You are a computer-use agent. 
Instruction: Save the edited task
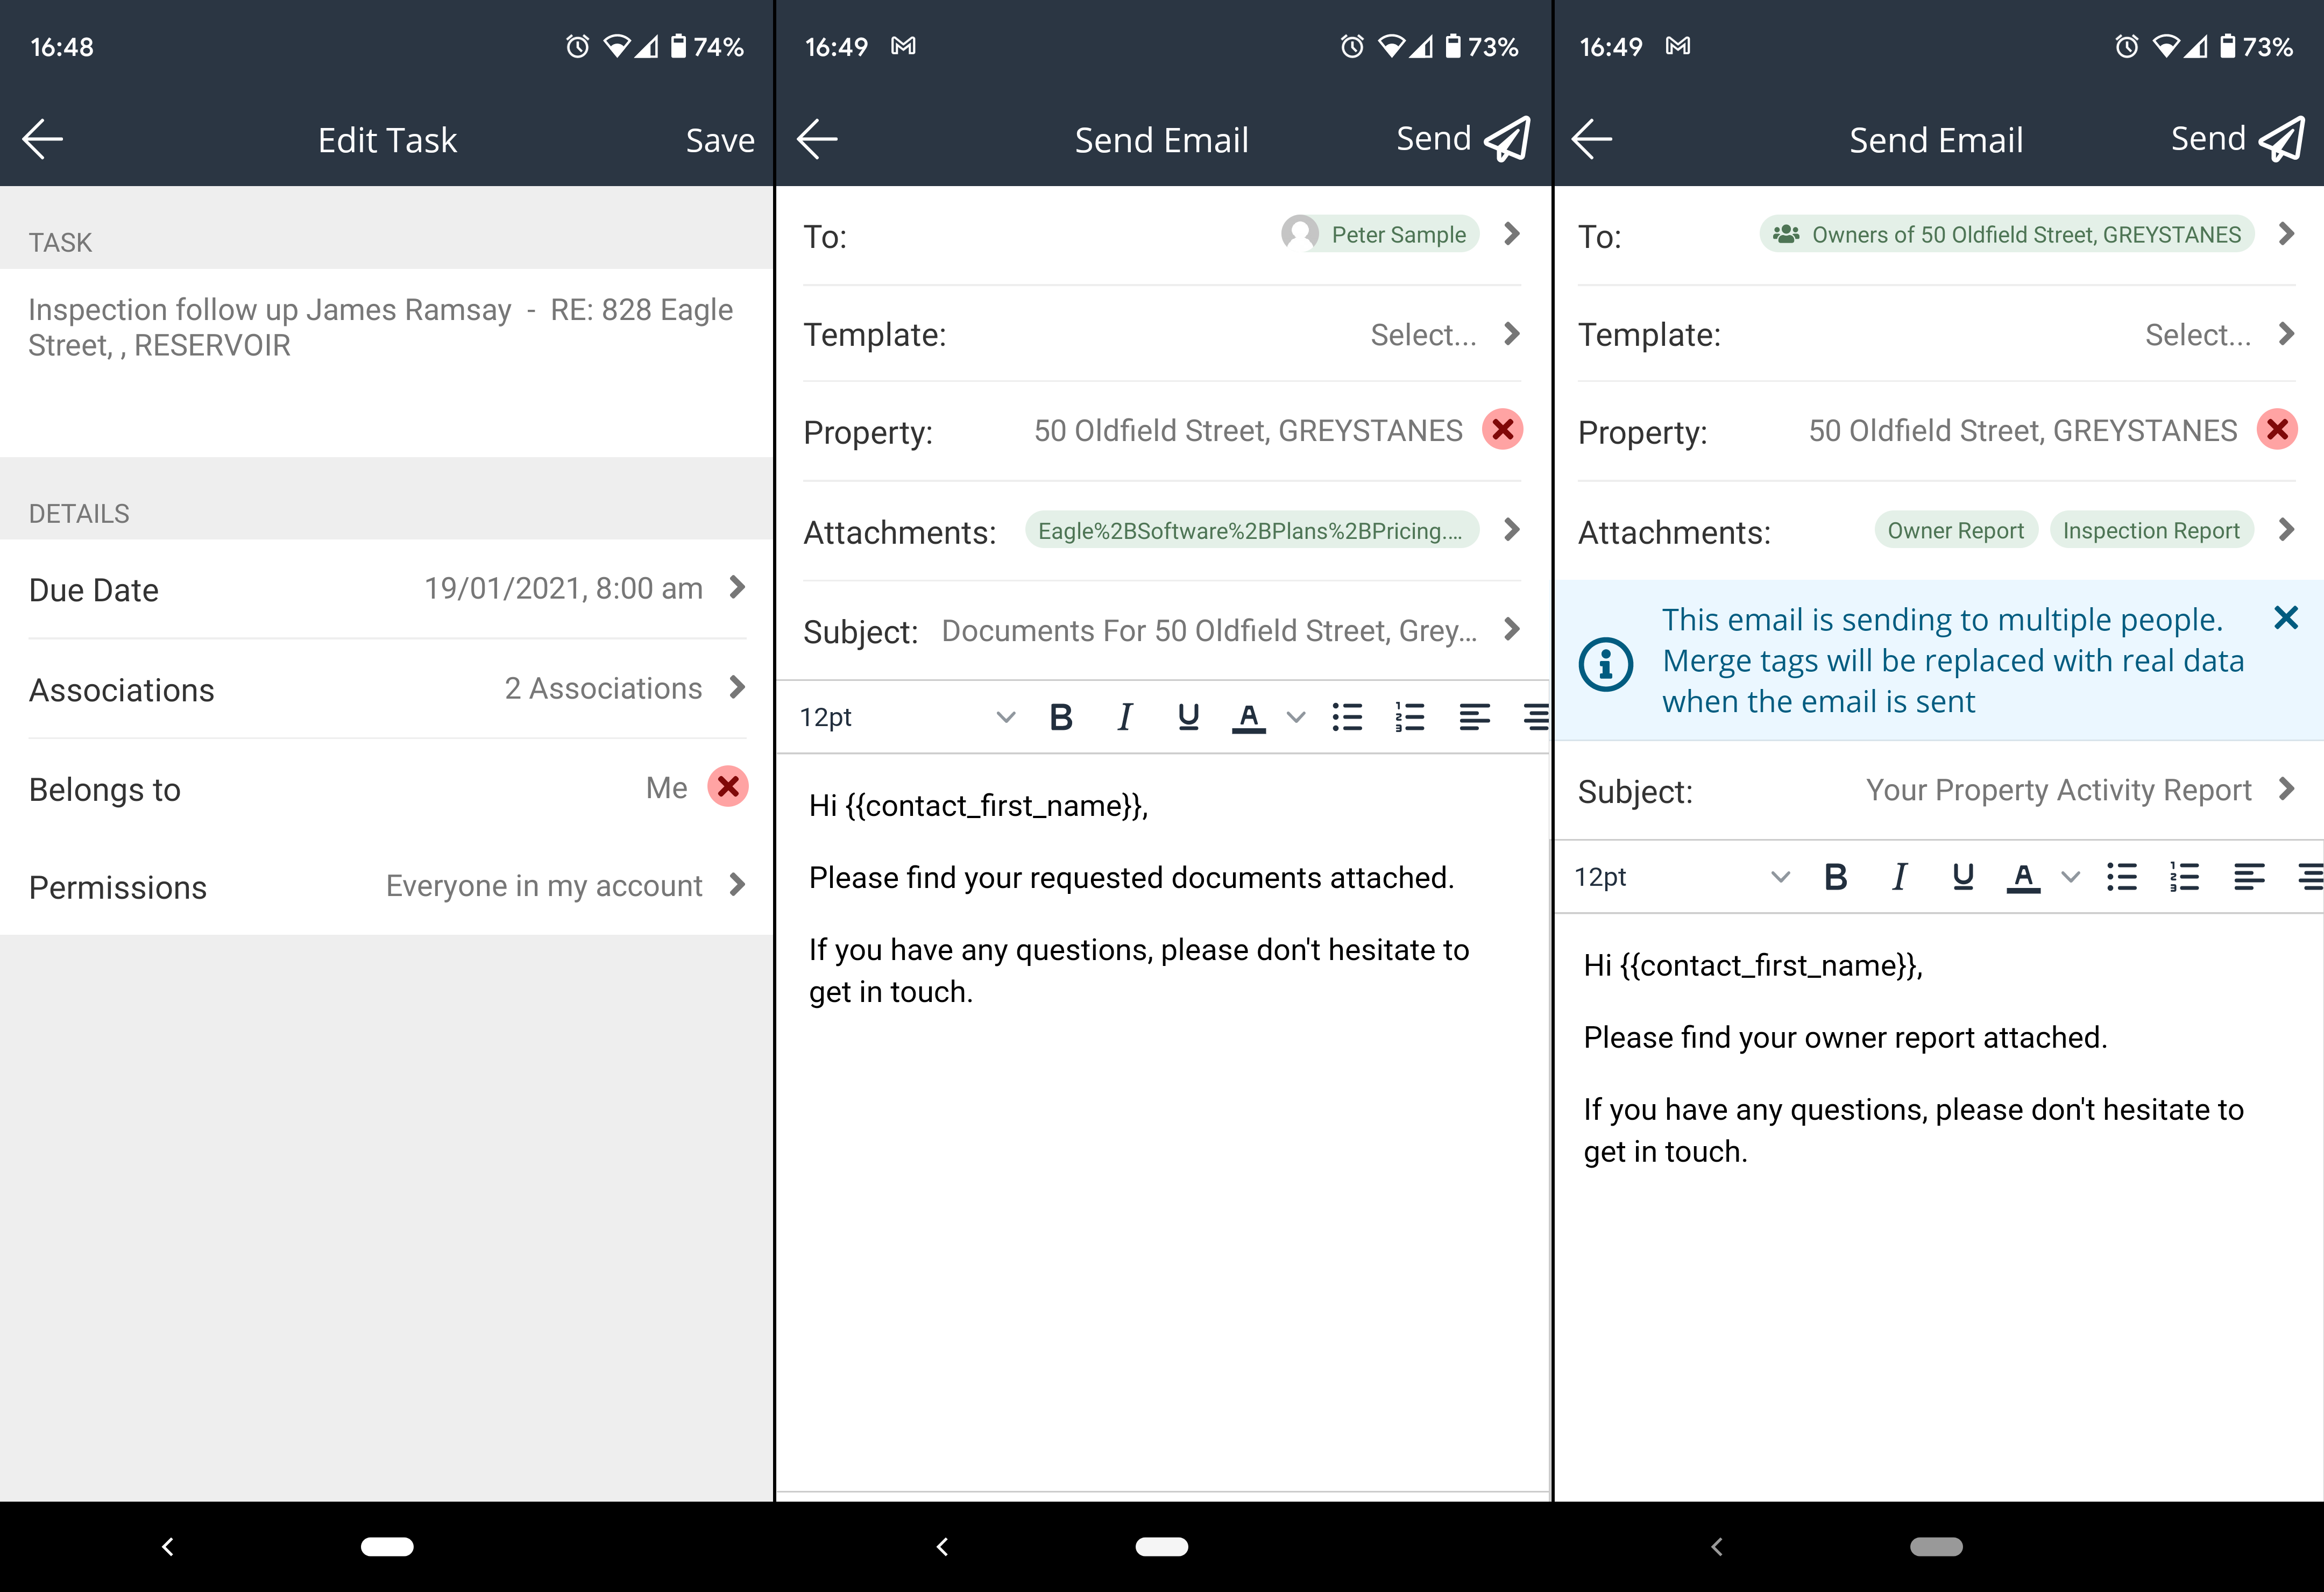[719, 140]
